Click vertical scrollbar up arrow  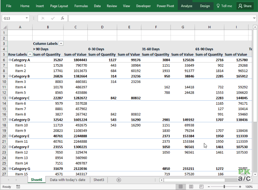point(255,27)
